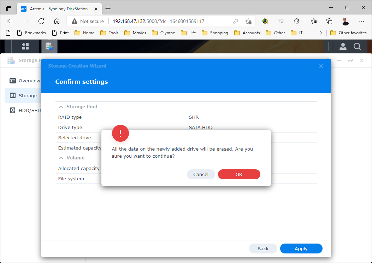Click the blank page favorites-bar icon
The height and width of the screenshot is (263, 372).
[8, 33]
